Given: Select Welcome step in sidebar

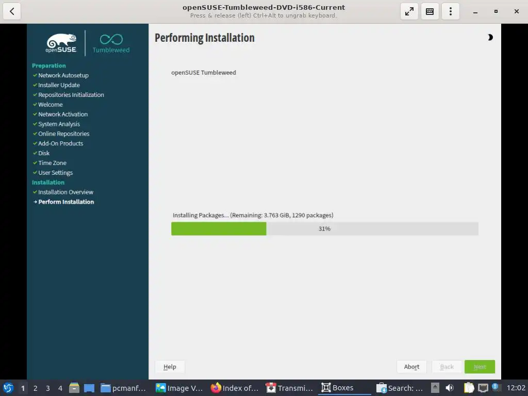Looking at the screenshot, I should click(50, 105).
